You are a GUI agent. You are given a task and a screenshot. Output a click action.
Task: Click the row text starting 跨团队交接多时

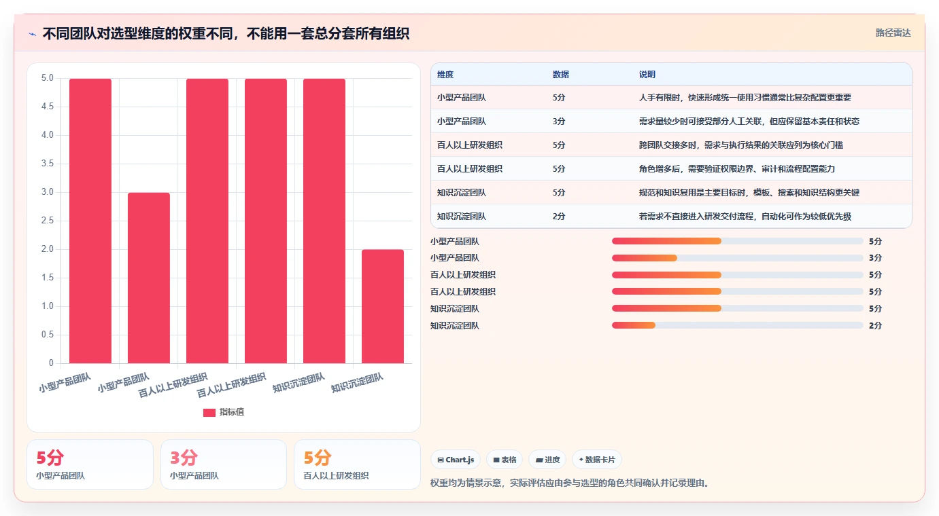click(741, 145)
